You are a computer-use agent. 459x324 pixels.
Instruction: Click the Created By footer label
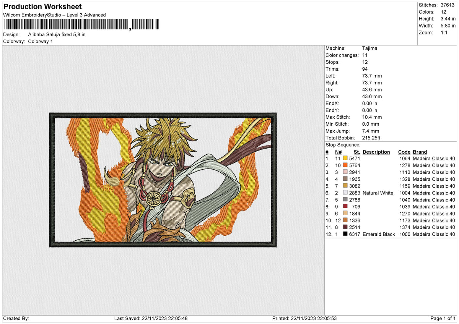16,318
